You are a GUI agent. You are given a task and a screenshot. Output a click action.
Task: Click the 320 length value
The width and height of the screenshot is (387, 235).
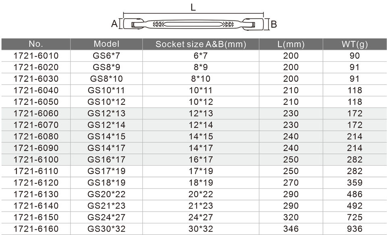pyautogui.click(x=291, y=217)
